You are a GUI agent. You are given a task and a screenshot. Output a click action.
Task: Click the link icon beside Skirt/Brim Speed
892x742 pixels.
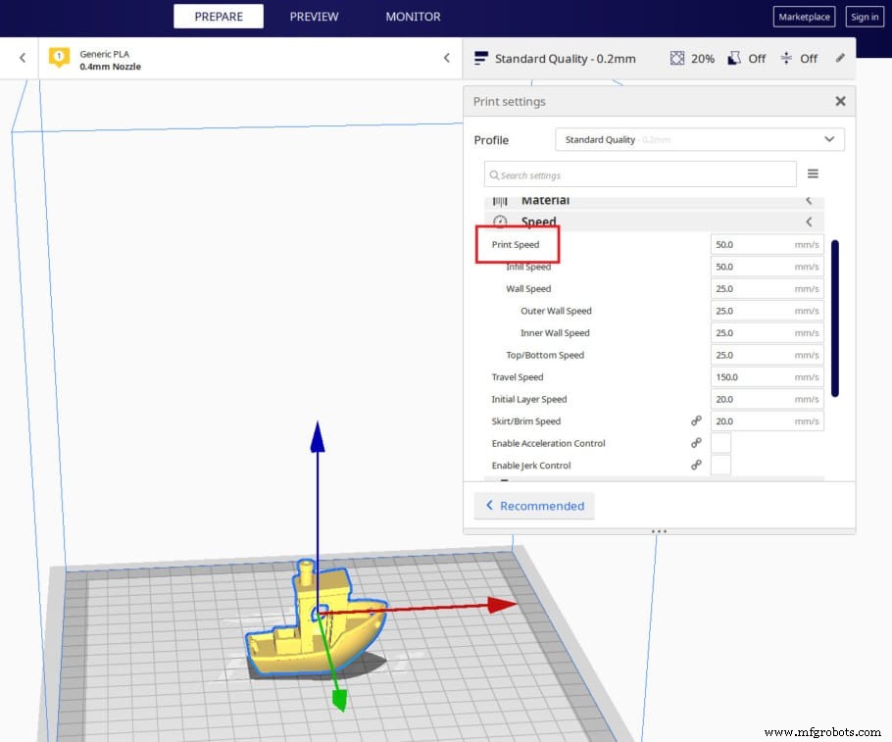click(696, 420)
